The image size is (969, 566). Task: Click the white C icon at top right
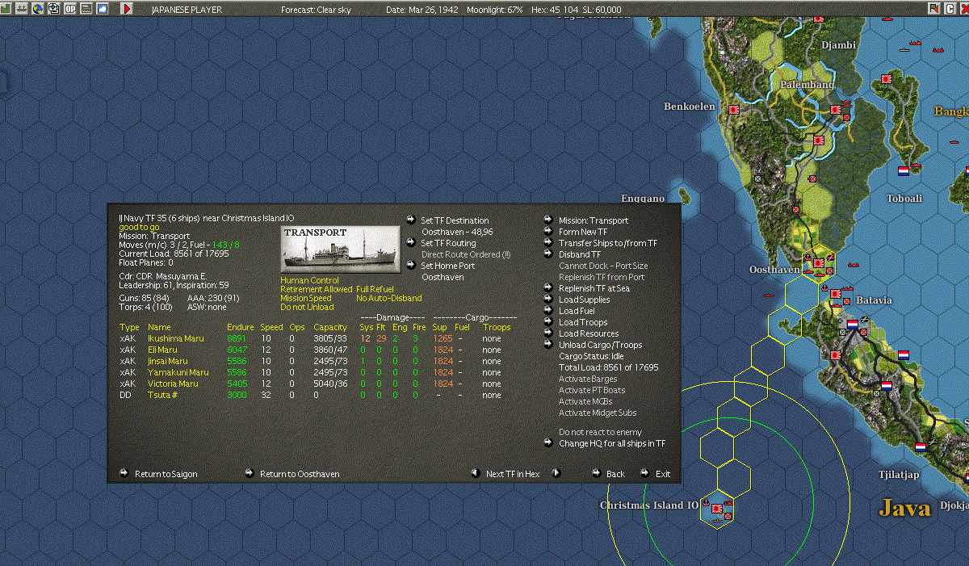pos(950,8)
